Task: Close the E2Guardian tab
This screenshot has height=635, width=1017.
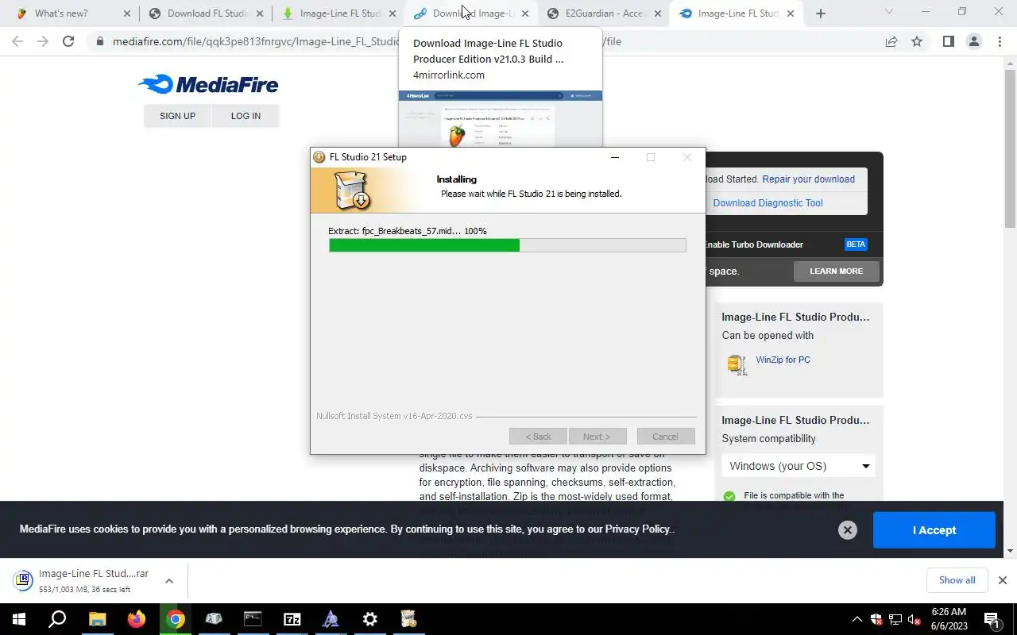Action: (x=657, y=13)
